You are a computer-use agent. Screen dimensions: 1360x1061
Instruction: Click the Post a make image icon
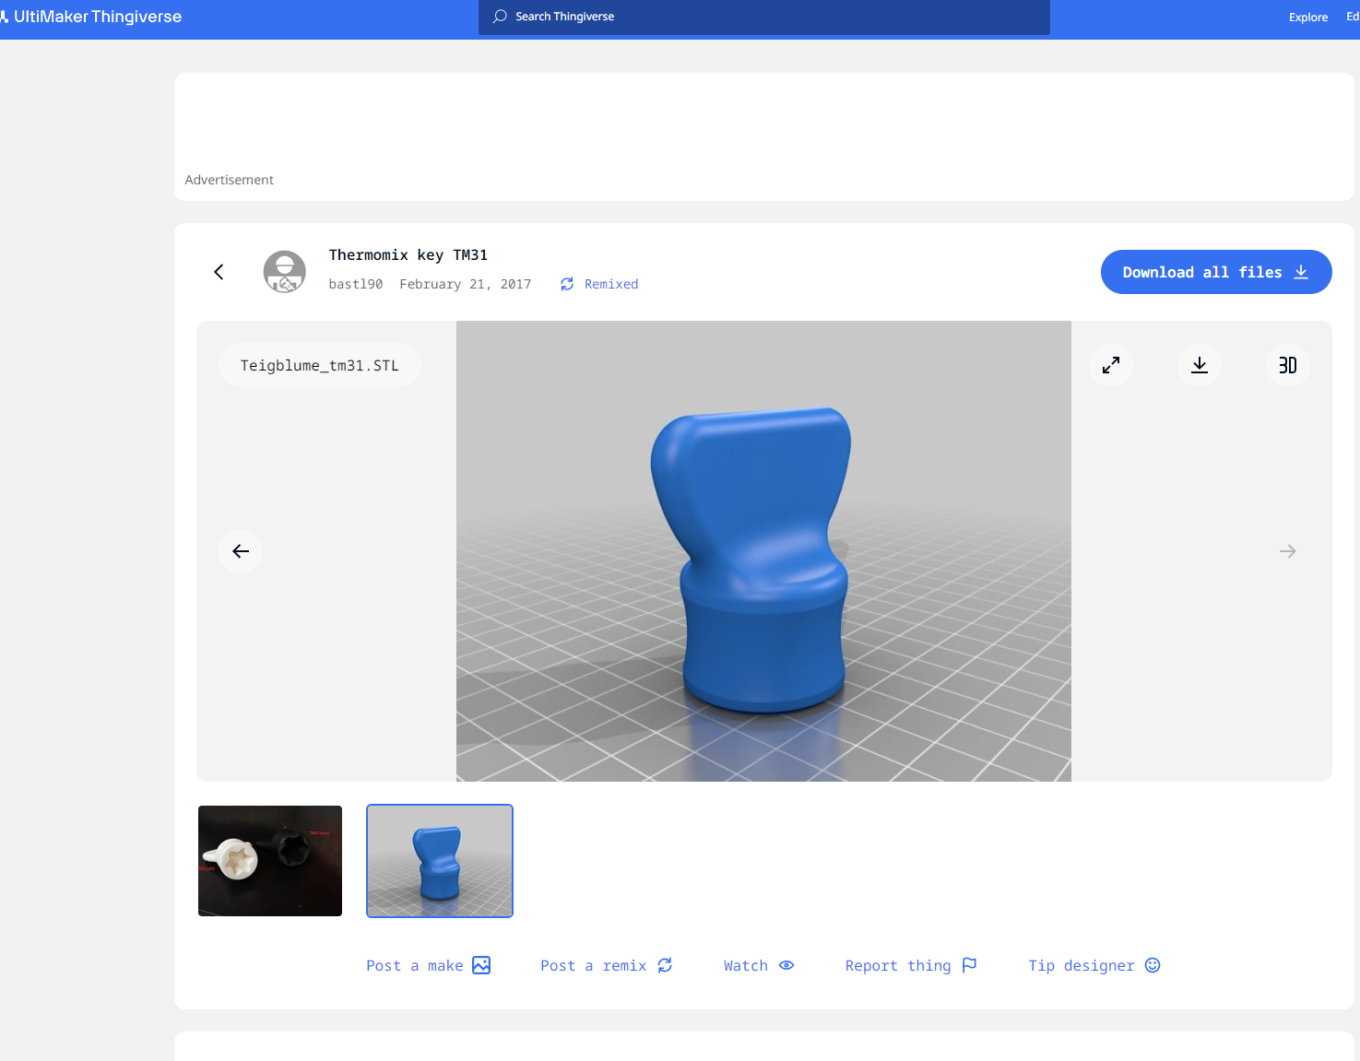481,965
